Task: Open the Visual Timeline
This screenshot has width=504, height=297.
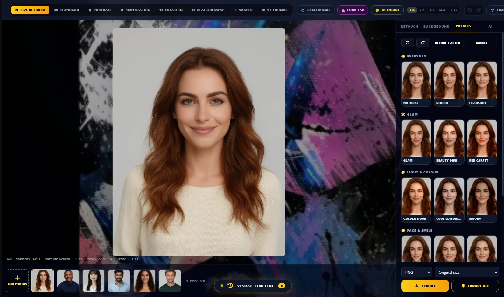Action: point(253,286)
